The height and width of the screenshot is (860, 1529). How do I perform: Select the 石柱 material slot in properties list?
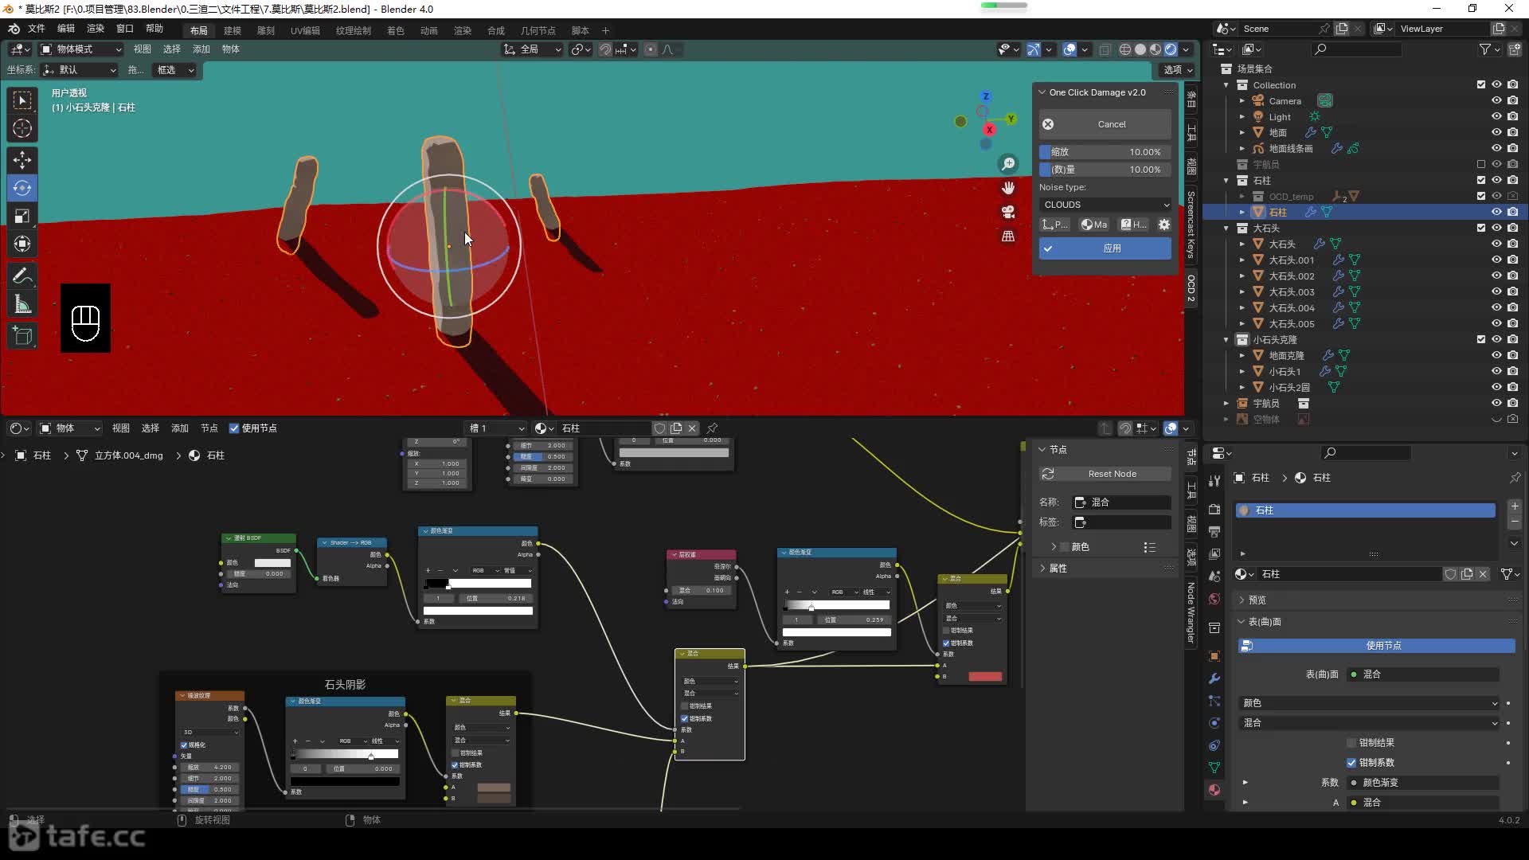tap(1365, 510)
